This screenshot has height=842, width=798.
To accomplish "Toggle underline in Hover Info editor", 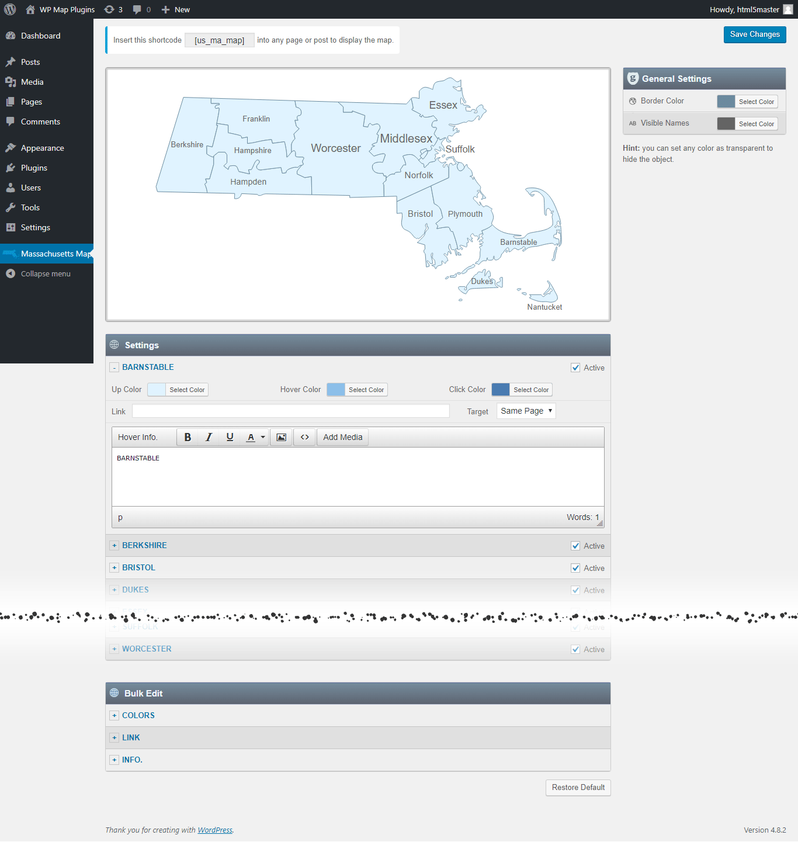I will [x=230, y=437].
